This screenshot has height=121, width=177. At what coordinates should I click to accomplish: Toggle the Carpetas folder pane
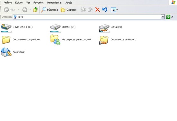coord(69,10)
